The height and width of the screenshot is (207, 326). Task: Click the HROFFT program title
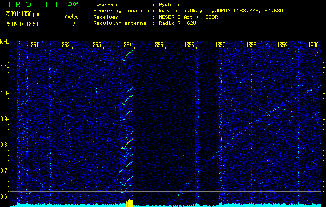click(x=32, y=4)
